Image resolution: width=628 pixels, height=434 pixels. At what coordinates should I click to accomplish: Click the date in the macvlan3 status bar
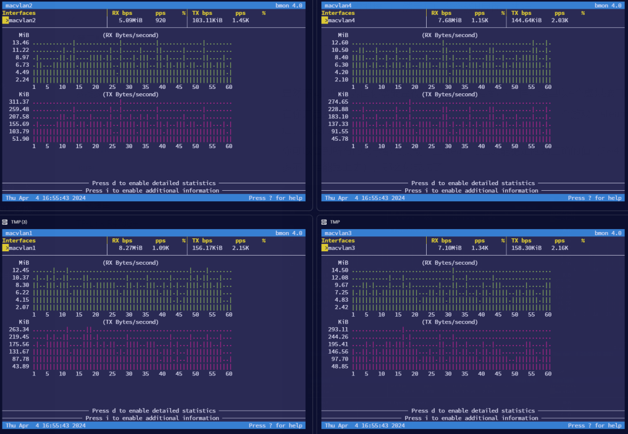click(x=364, y=425)
